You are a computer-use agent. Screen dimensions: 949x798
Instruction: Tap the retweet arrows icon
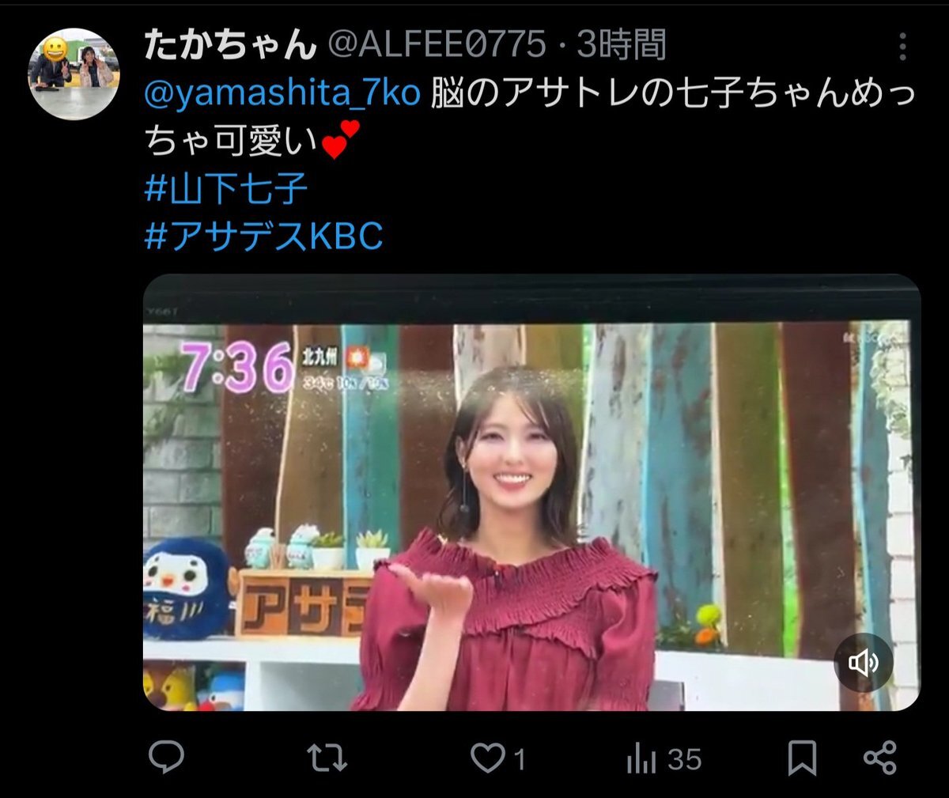[327, 758]
